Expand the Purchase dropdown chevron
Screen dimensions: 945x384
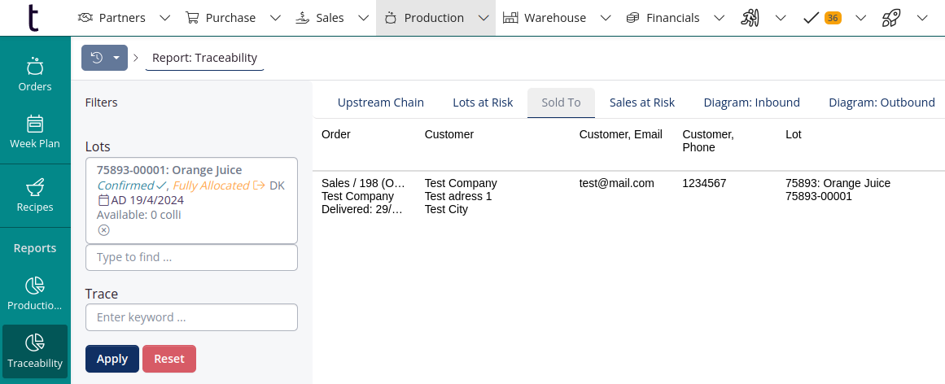275,18
